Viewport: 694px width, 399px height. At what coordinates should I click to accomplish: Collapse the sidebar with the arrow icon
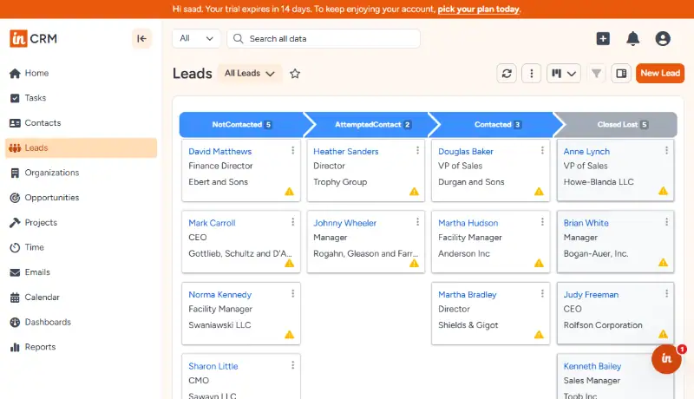click(x=141, y=38)
